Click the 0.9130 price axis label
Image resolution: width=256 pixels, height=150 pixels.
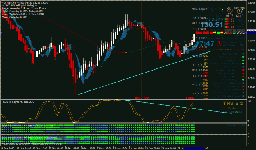(x=251, y=69)
